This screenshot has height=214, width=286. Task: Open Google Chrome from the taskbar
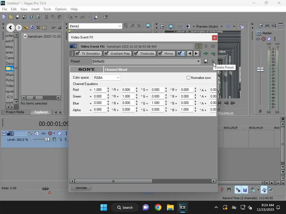pos(158,207)
